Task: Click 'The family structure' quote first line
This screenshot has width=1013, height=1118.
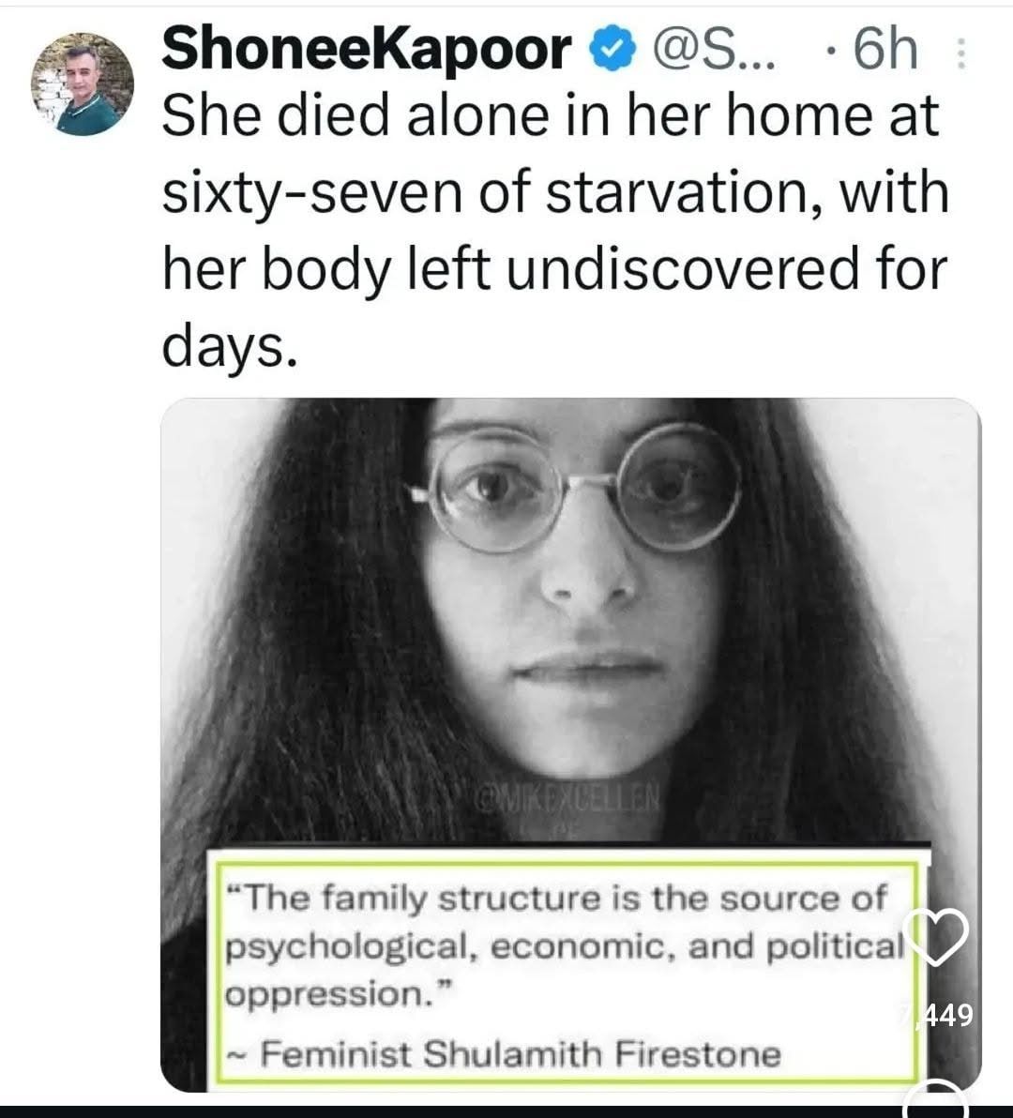Action: click(x=556, y=898)
